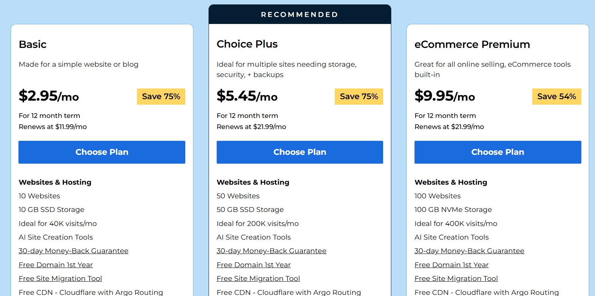Click Free CDN Cloudflare link under Basic
Image resolution: width=595 pixels, height=296 pixels.
[x=91, y=292]
